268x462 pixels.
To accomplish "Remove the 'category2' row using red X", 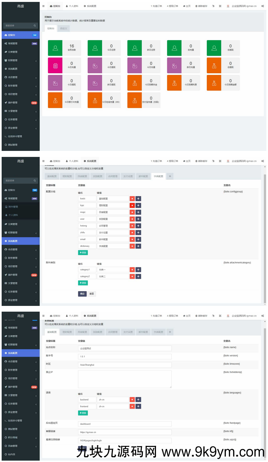I will tap(132, 277).
